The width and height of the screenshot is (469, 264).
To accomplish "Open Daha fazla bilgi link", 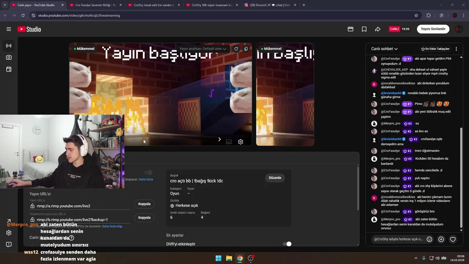I will click(112, 226).
